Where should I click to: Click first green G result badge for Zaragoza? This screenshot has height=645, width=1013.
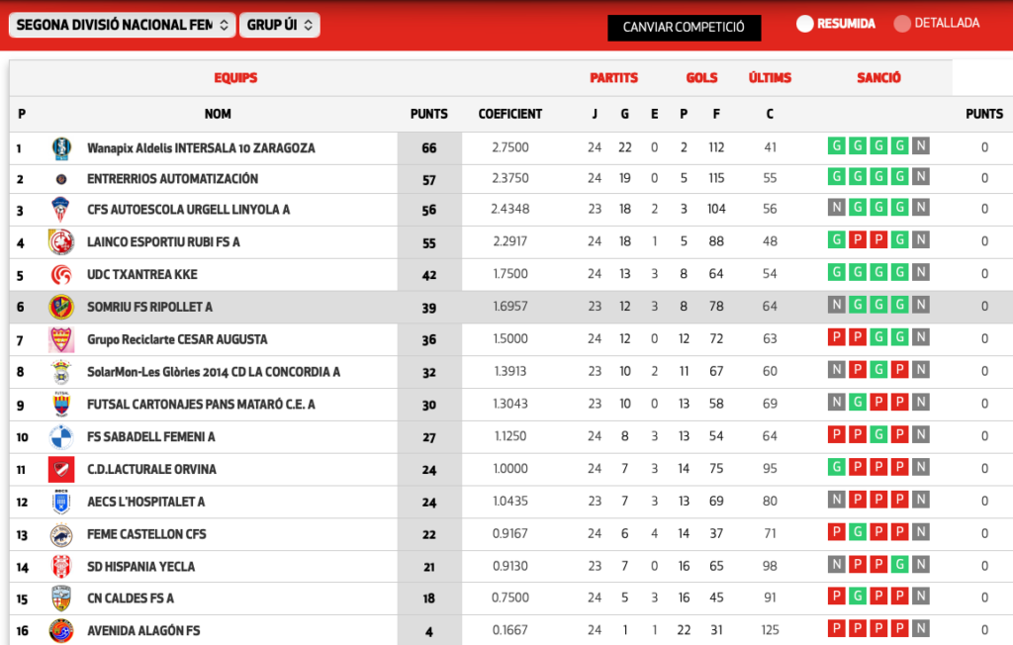click(836, 147)
